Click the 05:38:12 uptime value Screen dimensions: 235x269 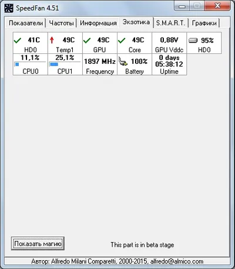(169, 64)
